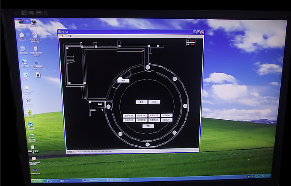Open the desktop shortcut next to WinRAR
This screenshot has width=291, height=186.
coord(33,22)
